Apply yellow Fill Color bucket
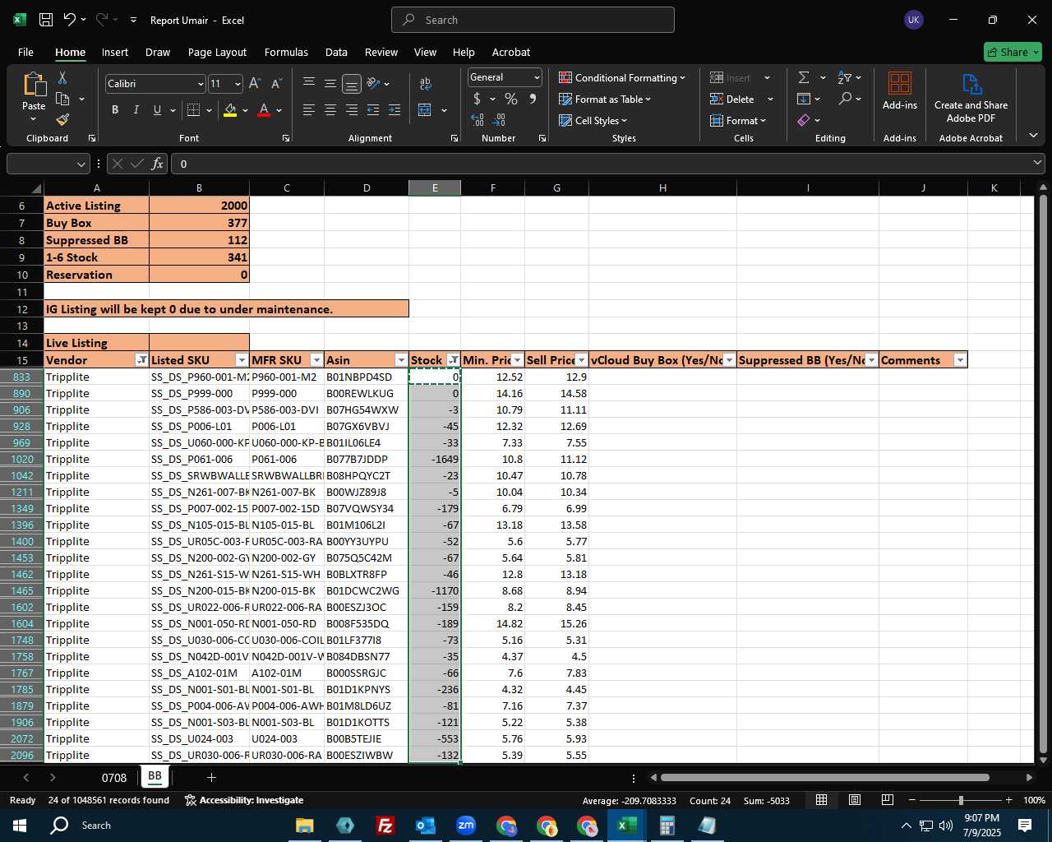This screenshot has width=1052, height=842. pyautogui.click(x=230, y=109)
